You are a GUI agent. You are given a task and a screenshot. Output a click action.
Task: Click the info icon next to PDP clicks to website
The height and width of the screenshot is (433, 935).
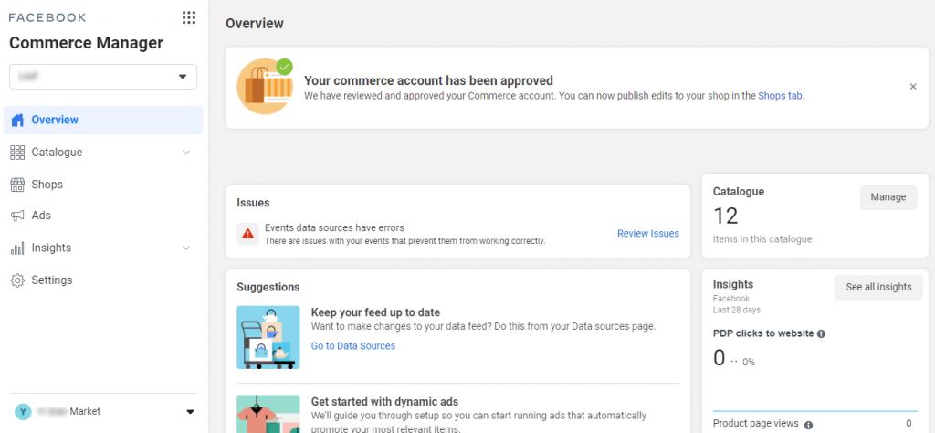pyautogui.click(x=821, y=334)
